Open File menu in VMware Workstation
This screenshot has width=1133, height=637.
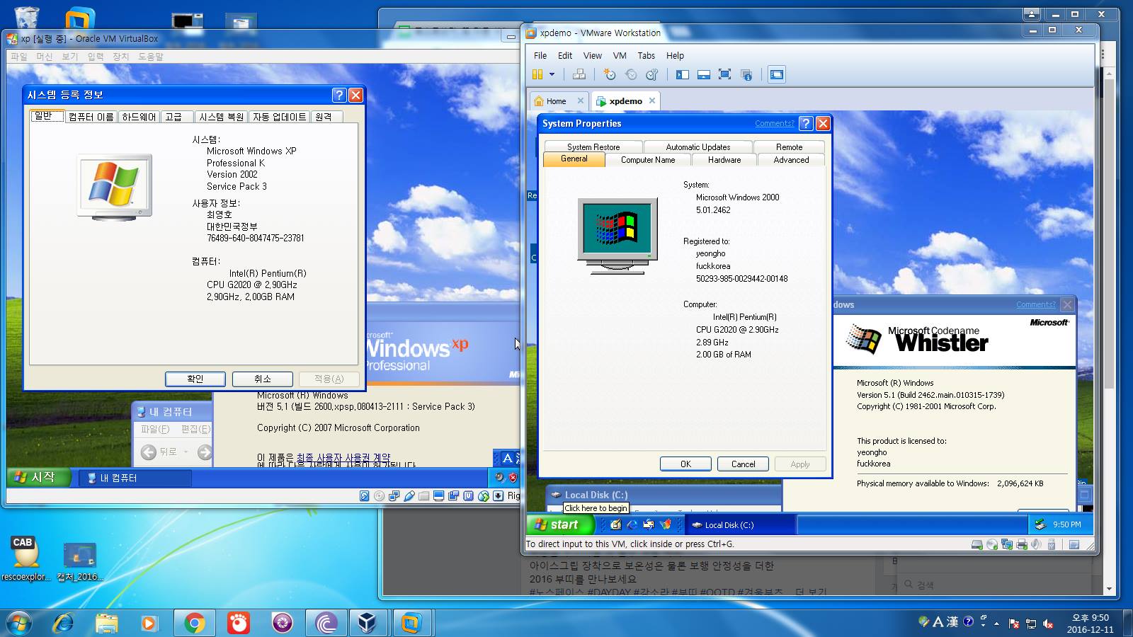click(x=540, y=55)
